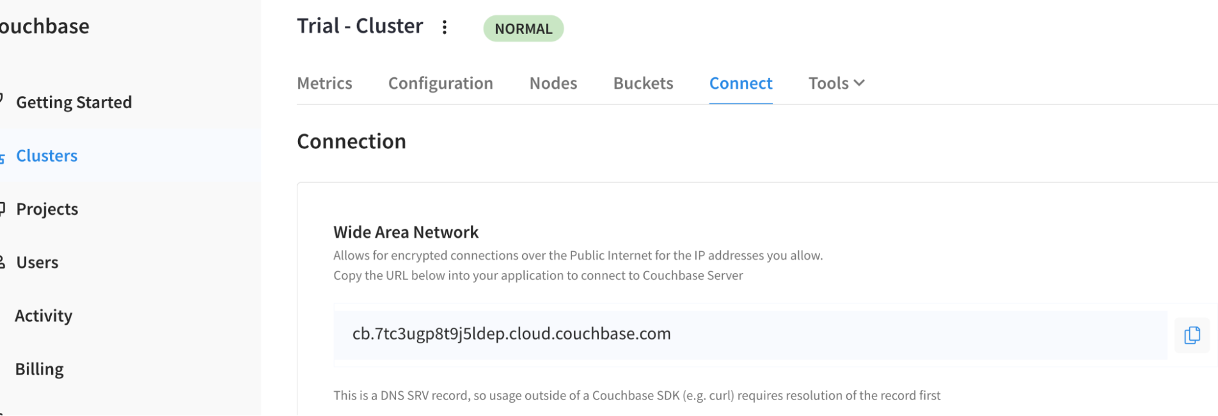
Task: Click the Trial - Cluster title
Action: pos(359,26)
